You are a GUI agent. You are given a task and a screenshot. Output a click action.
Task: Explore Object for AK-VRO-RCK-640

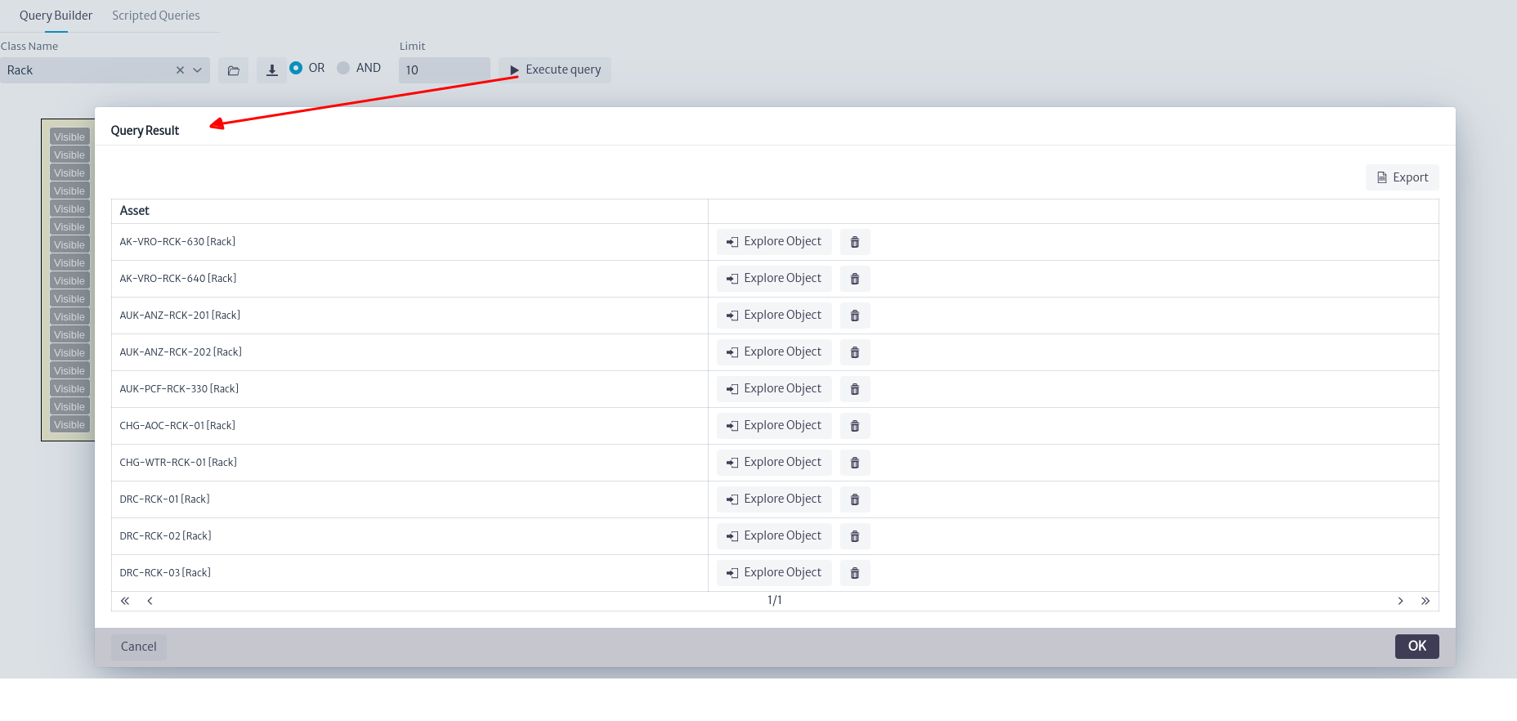774,279
